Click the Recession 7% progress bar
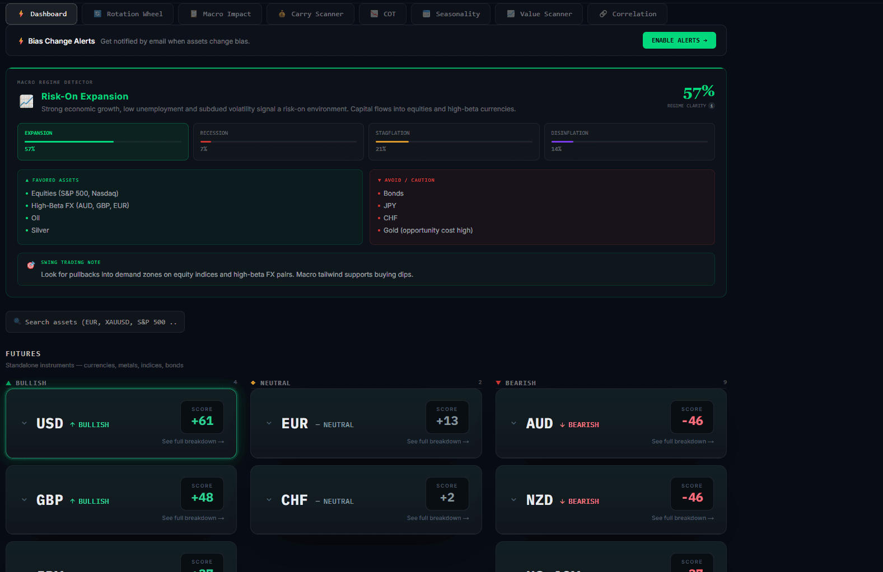 (x=278, y=141)
